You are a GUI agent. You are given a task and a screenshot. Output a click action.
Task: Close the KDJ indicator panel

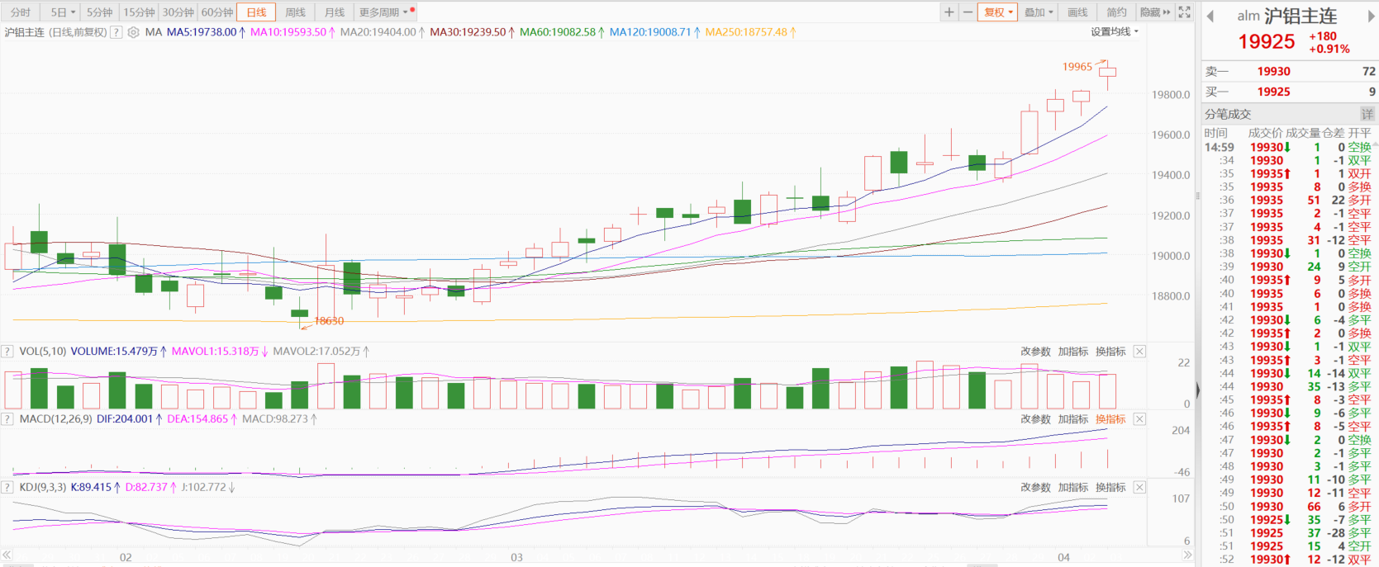(1139, 488)
